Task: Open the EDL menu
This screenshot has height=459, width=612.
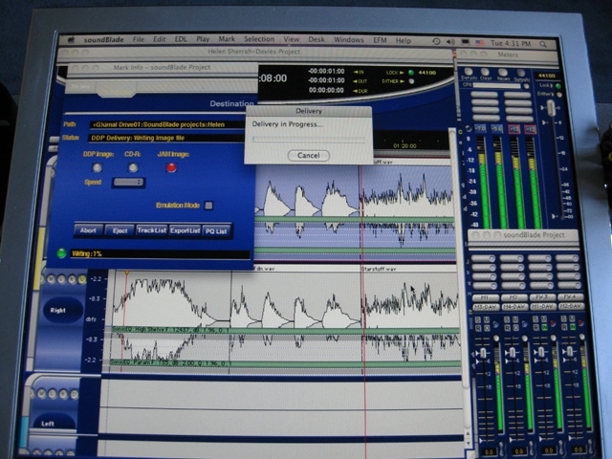Action: (x=181, y=39)
